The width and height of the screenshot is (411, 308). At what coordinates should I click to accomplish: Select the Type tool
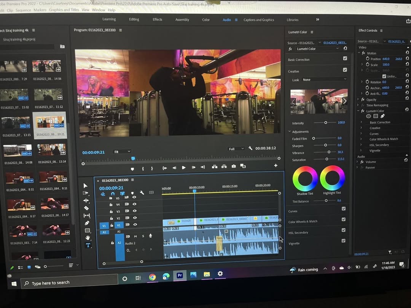tap(88, 245)
